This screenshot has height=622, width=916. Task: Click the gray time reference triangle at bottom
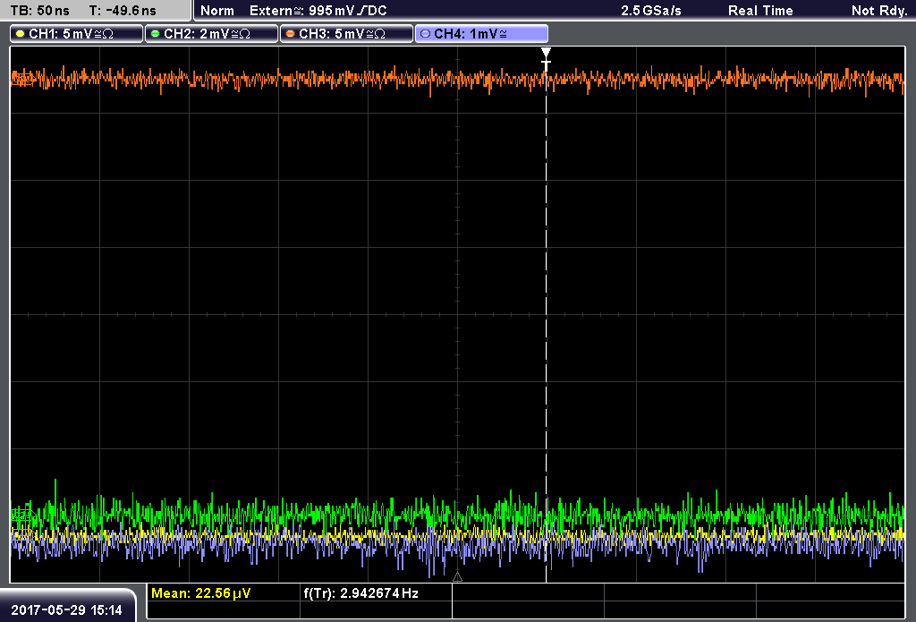pyautogui.click(x=457, y=577)
